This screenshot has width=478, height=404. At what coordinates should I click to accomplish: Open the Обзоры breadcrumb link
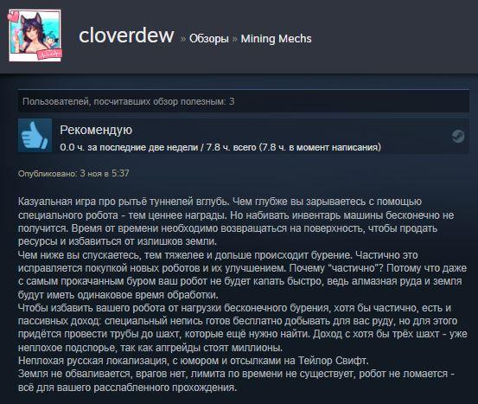tap(209, 39)
